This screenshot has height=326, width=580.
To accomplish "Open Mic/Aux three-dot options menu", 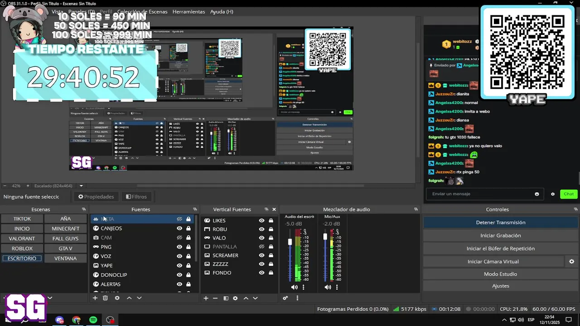I will (337, 287).
